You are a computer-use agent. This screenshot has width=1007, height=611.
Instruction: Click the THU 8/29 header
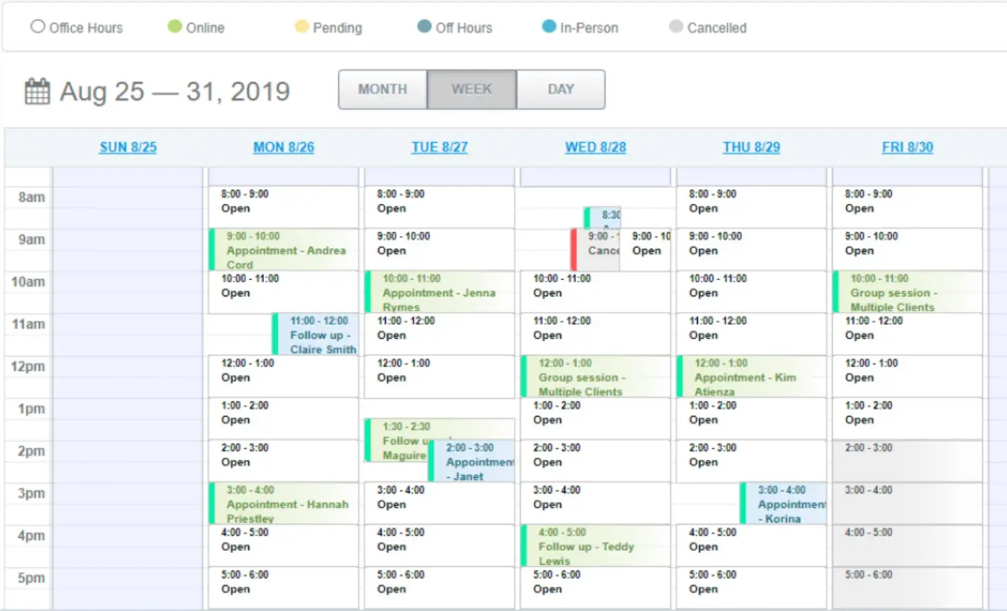[751, 147]
